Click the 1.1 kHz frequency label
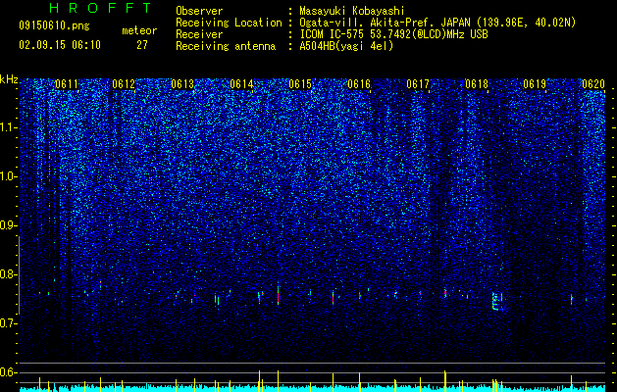 pos(7,127)
